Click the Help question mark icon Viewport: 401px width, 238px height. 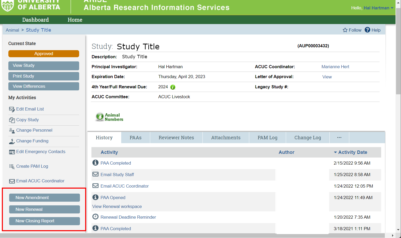tap(368, 30)
